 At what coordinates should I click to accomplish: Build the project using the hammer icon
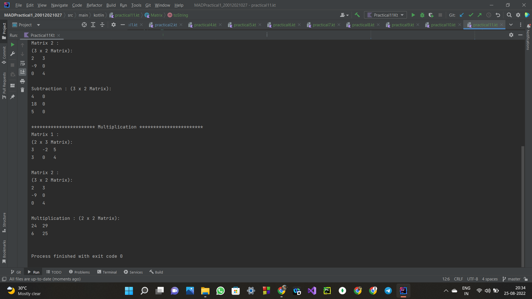(x=357, y=15)
